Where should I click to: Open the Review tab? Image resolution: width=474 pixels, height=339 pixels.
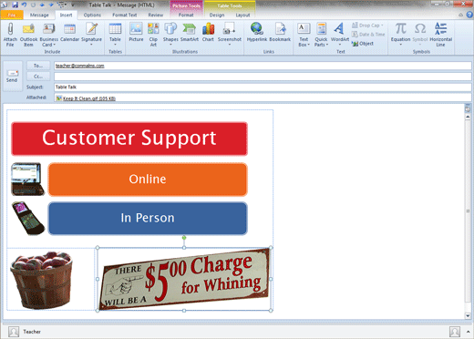156,15
